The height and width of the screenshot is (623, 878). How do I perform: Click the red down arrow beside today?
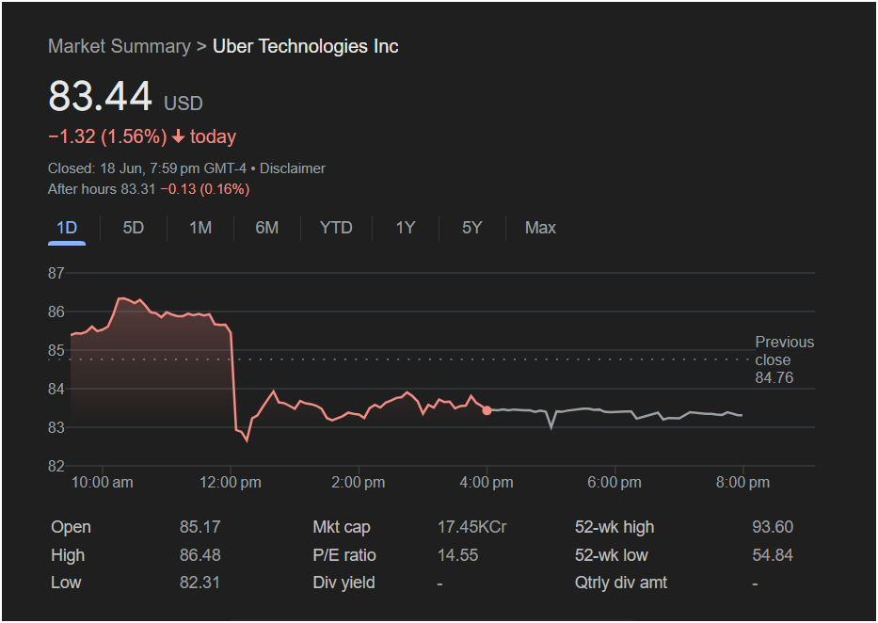pos(178,136)
